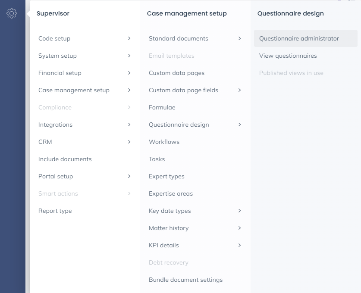
Task: Select View questionnaires
Action: (288, 56)
